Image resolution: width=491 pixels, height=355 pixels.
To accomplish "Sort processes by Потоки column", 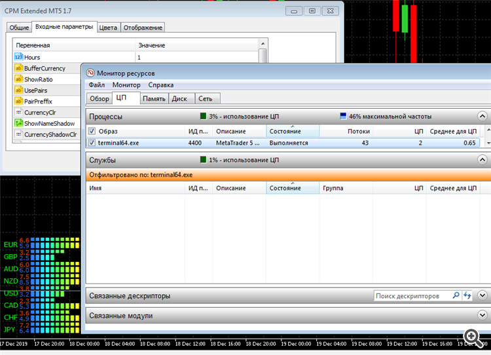I will [346, 131].
